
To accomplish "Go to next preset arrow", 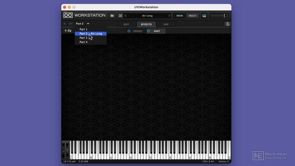I will (x=169, y=16).
